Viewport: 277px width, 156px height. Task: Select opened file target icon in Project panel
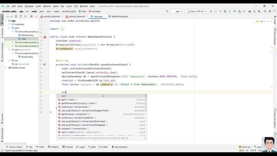pos(16,16)
